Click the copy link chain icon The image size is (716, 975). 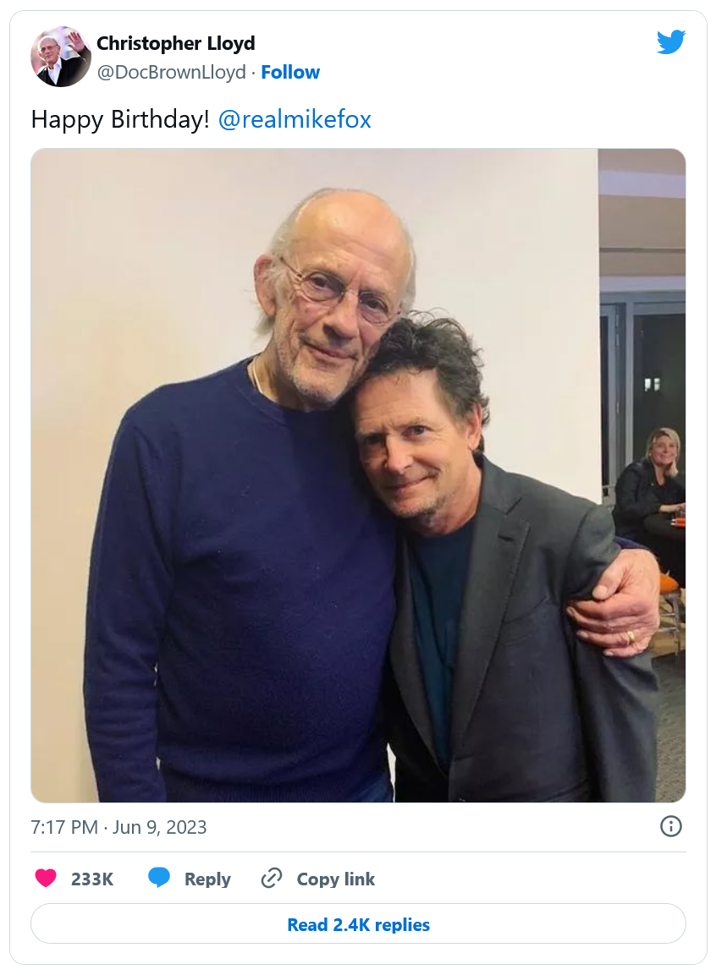point(271,879)
